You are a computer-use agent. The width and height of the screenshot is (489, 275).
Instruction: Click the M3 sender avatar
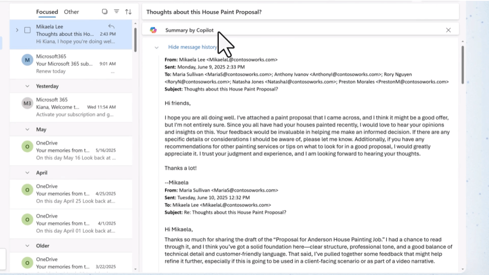pos(27,103)
